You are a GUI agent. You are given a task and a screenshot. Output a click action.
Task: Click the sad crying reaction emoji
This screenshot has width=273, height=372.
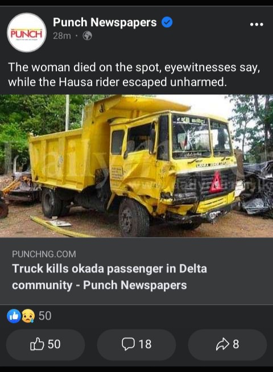point(28,316)
